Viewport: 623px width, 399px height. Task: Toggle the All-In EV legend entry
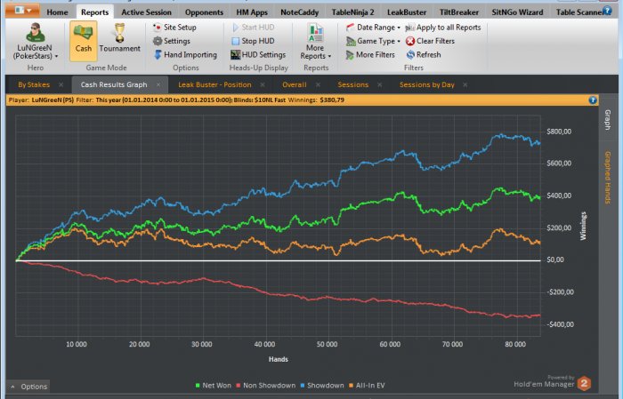coord(367,386)
